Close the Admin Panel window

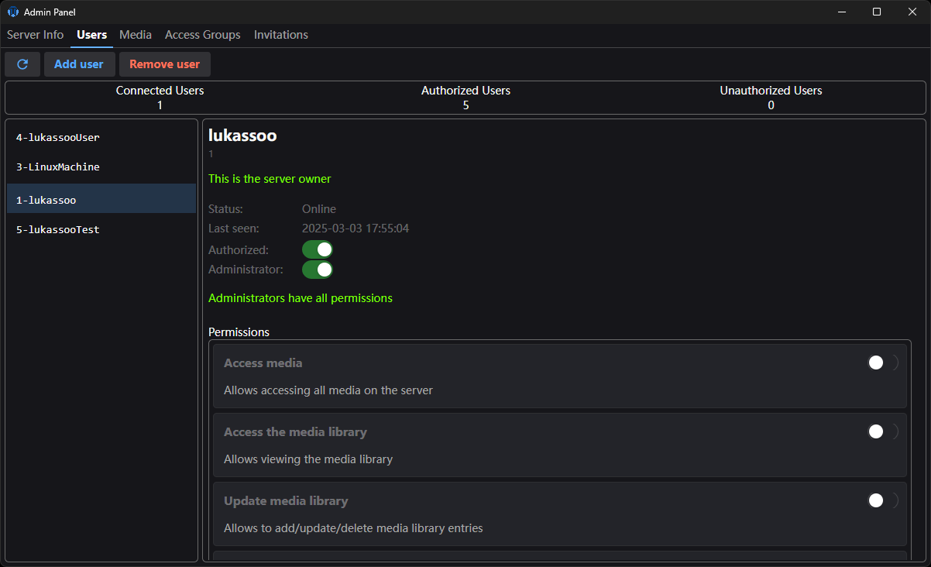(x=912, y=12)
